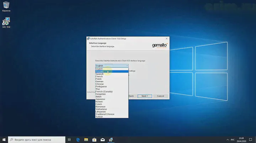
Task: Open the Mail app on the taskbar
Action: 103,139
